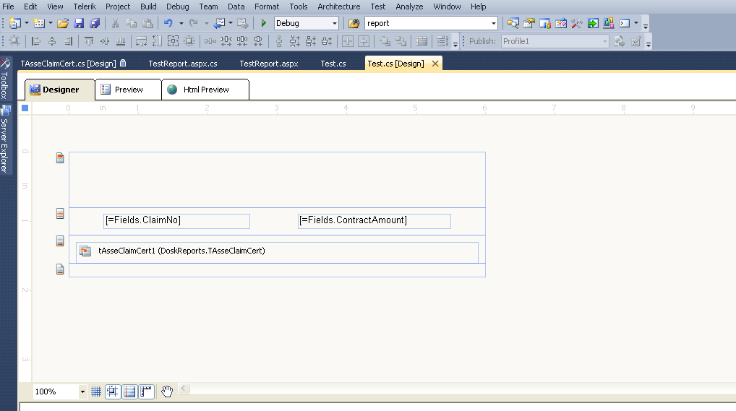Toggle the grid display button
This screenshot has height=411, width=736.
point(96,391)
